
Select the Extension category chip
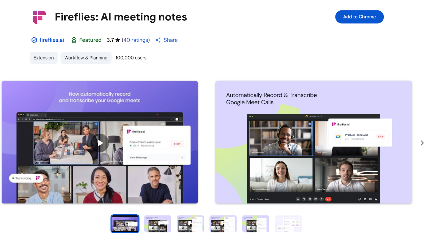pos(44,58)
